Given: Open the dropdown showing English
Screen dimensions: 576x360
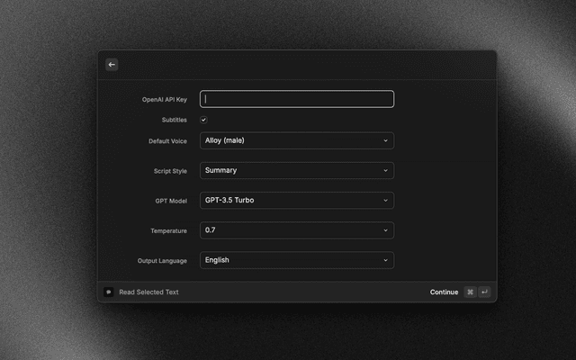Looking at the screenshot, I should click(296, 260).
